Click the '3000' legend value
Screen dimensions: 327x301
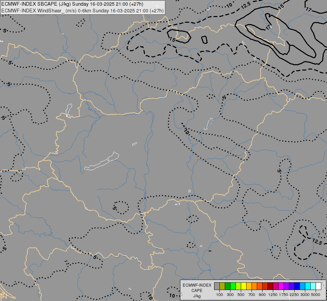pos(305,295)
